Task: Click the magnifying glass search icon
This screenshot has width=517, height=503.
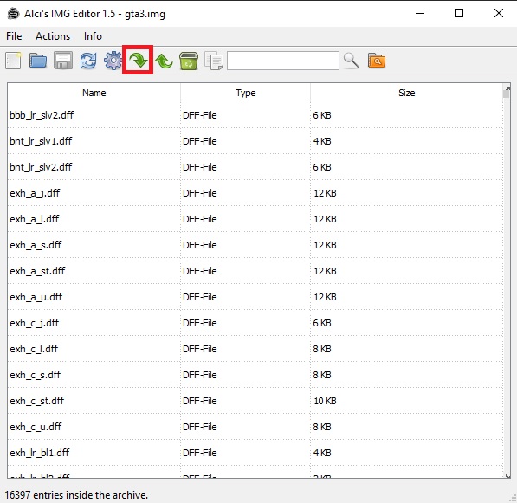Action: [x=351, y=61]
